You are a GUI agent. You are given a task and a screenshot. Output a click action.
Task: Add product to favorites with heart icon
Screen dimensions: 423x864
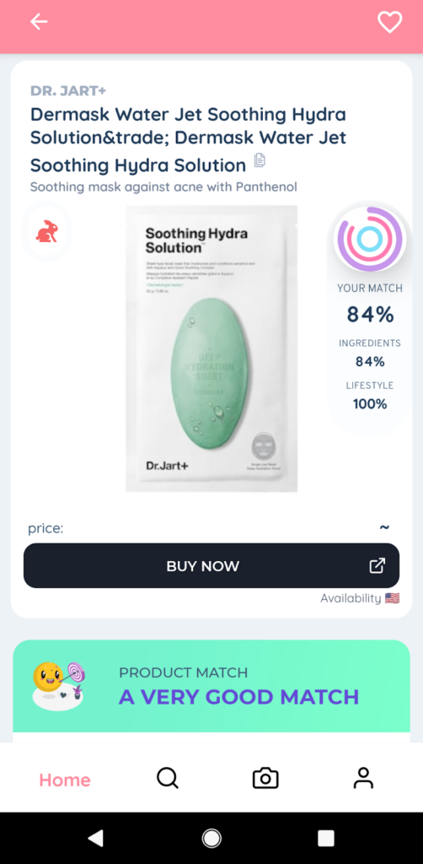coord(389,22)
